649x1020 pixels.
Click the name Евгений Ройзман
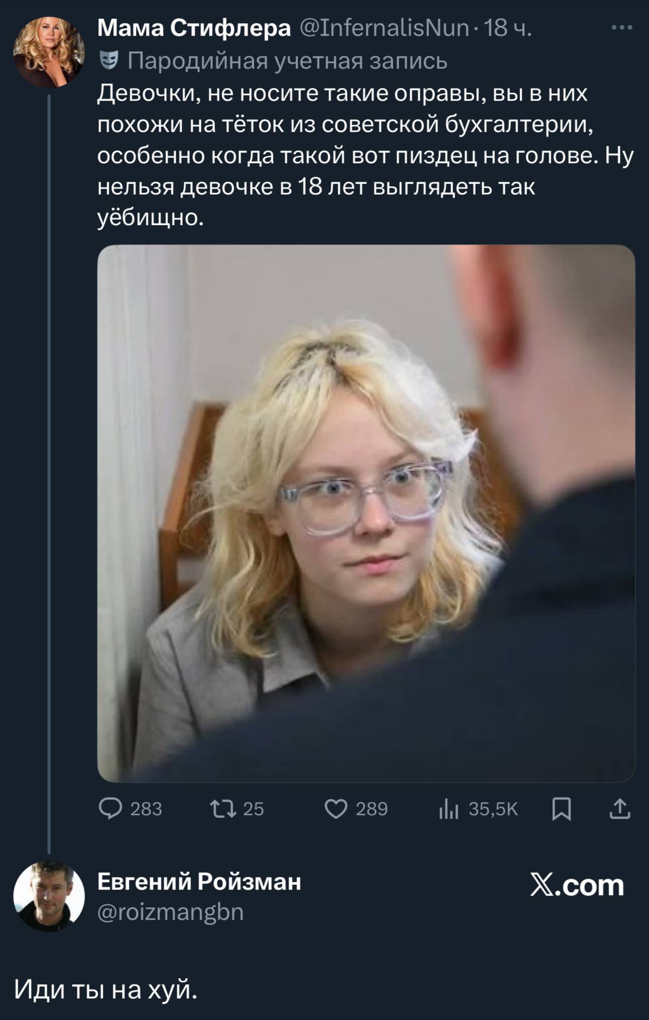(x=199, y=882)
